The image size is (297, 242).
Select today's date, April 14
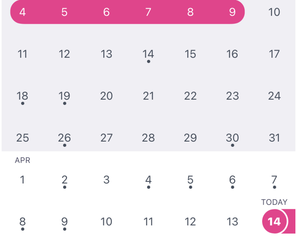pyautogui.click(x=274, y=221)
